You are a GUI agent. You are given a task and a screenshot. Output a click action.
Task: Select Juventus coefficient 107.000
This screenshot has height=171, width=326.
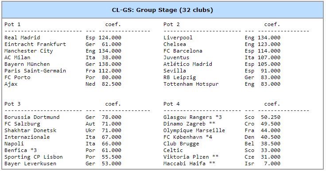(269, 57)
